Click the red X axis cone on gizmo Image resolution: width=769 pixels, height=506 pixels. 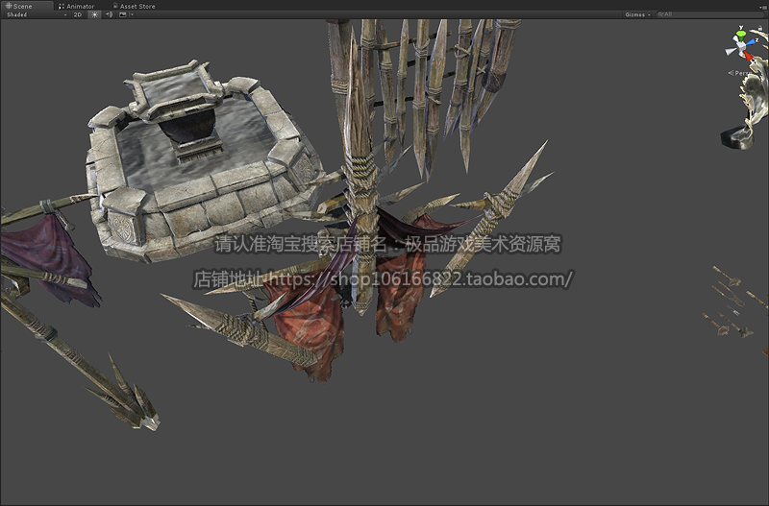749,56
